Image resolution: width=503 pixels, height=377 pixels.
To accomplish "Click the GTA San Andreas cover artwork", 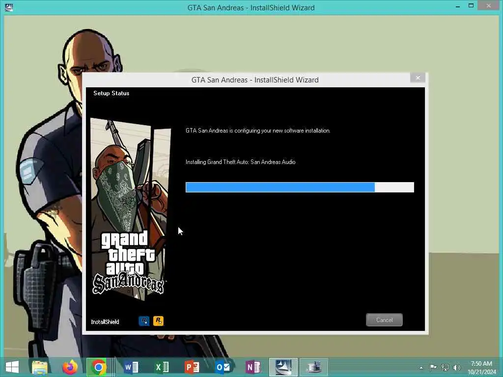I will point(130,208).
